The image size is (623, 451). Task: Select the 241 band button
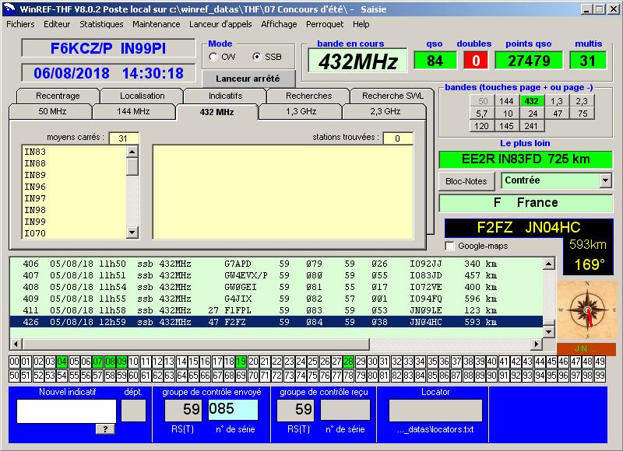click(531, 126)
